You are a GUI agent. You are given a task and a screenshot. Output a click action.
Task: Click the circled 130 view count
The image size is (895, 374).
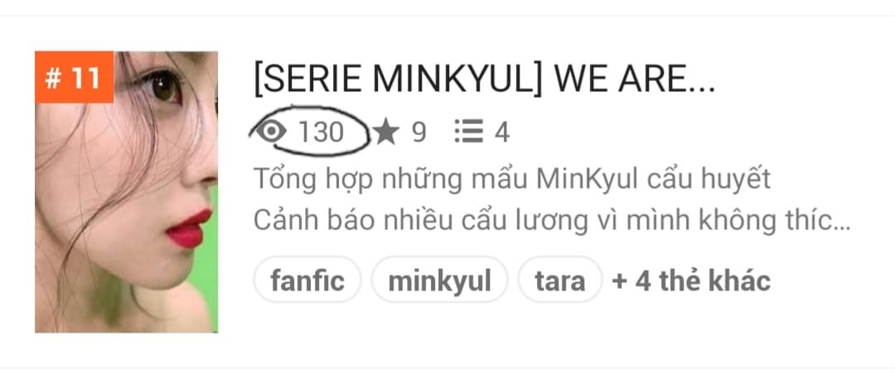point(321,132)
